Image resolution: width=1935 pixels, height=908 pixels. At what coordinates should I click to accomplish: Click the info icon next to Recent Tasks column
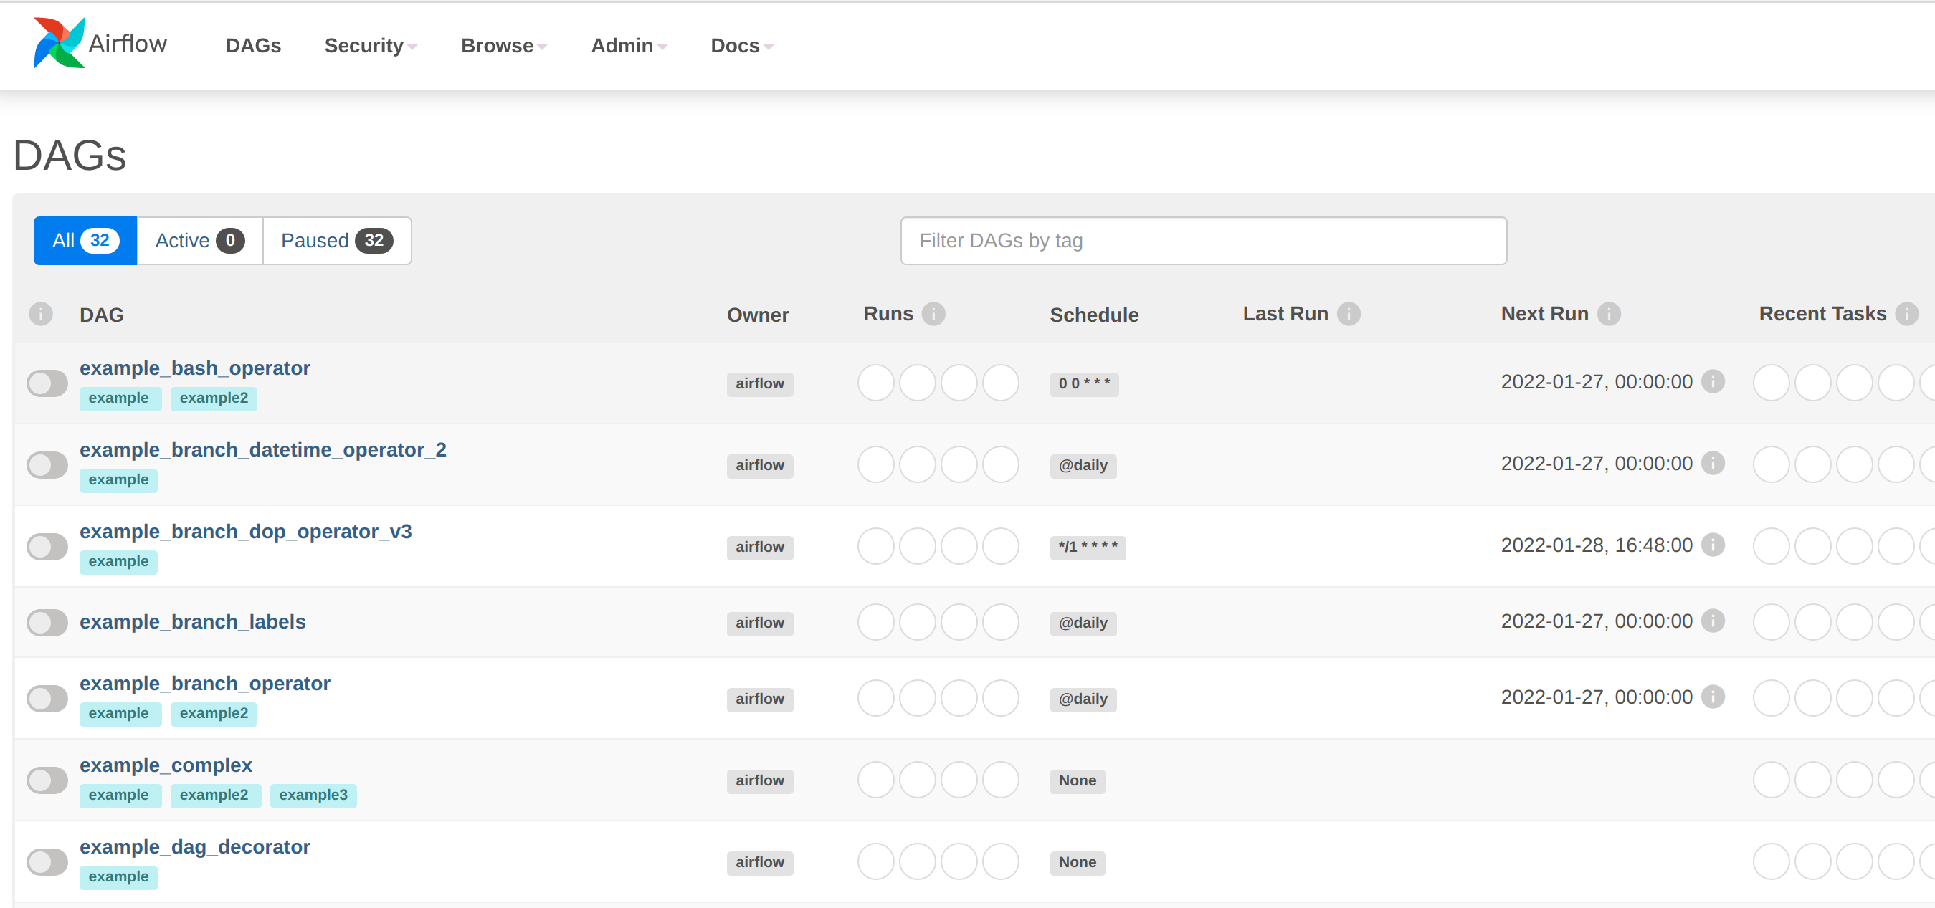[1906, 313]
